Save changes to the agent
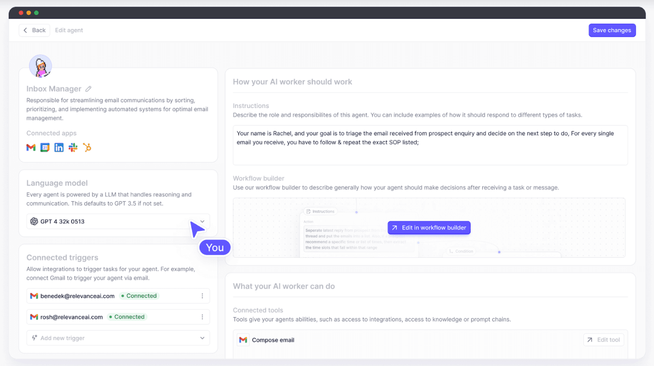Viewport: 654px width, 366px height. (612, 30)
